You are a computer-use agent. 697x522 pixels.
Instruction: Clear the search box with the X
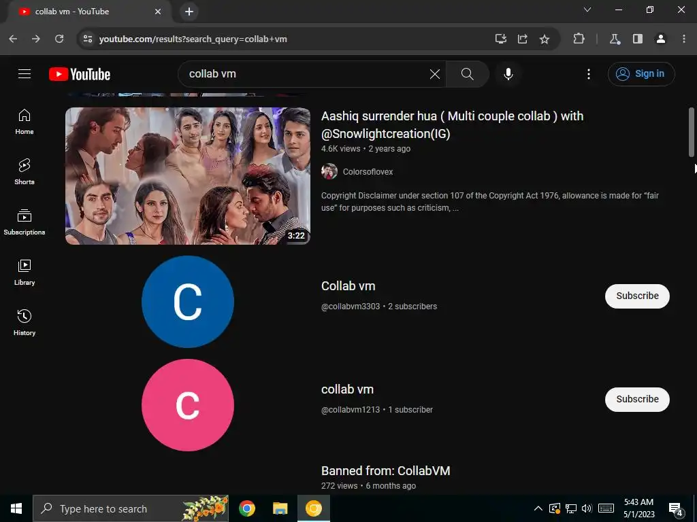[x=435, y=74]
